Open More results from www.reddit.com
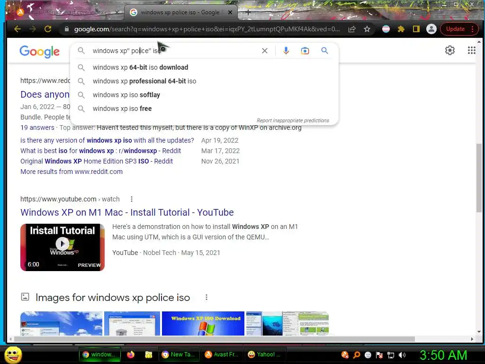485x364 pixels. tap(72, 172)
